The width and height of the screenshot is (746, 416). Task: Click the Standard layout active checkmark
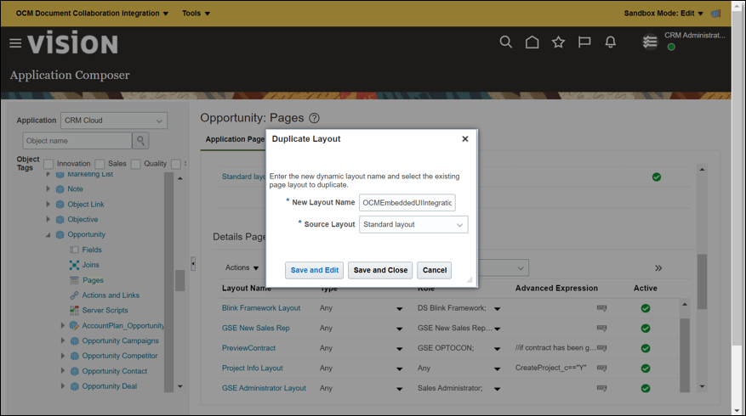point(657,177)
